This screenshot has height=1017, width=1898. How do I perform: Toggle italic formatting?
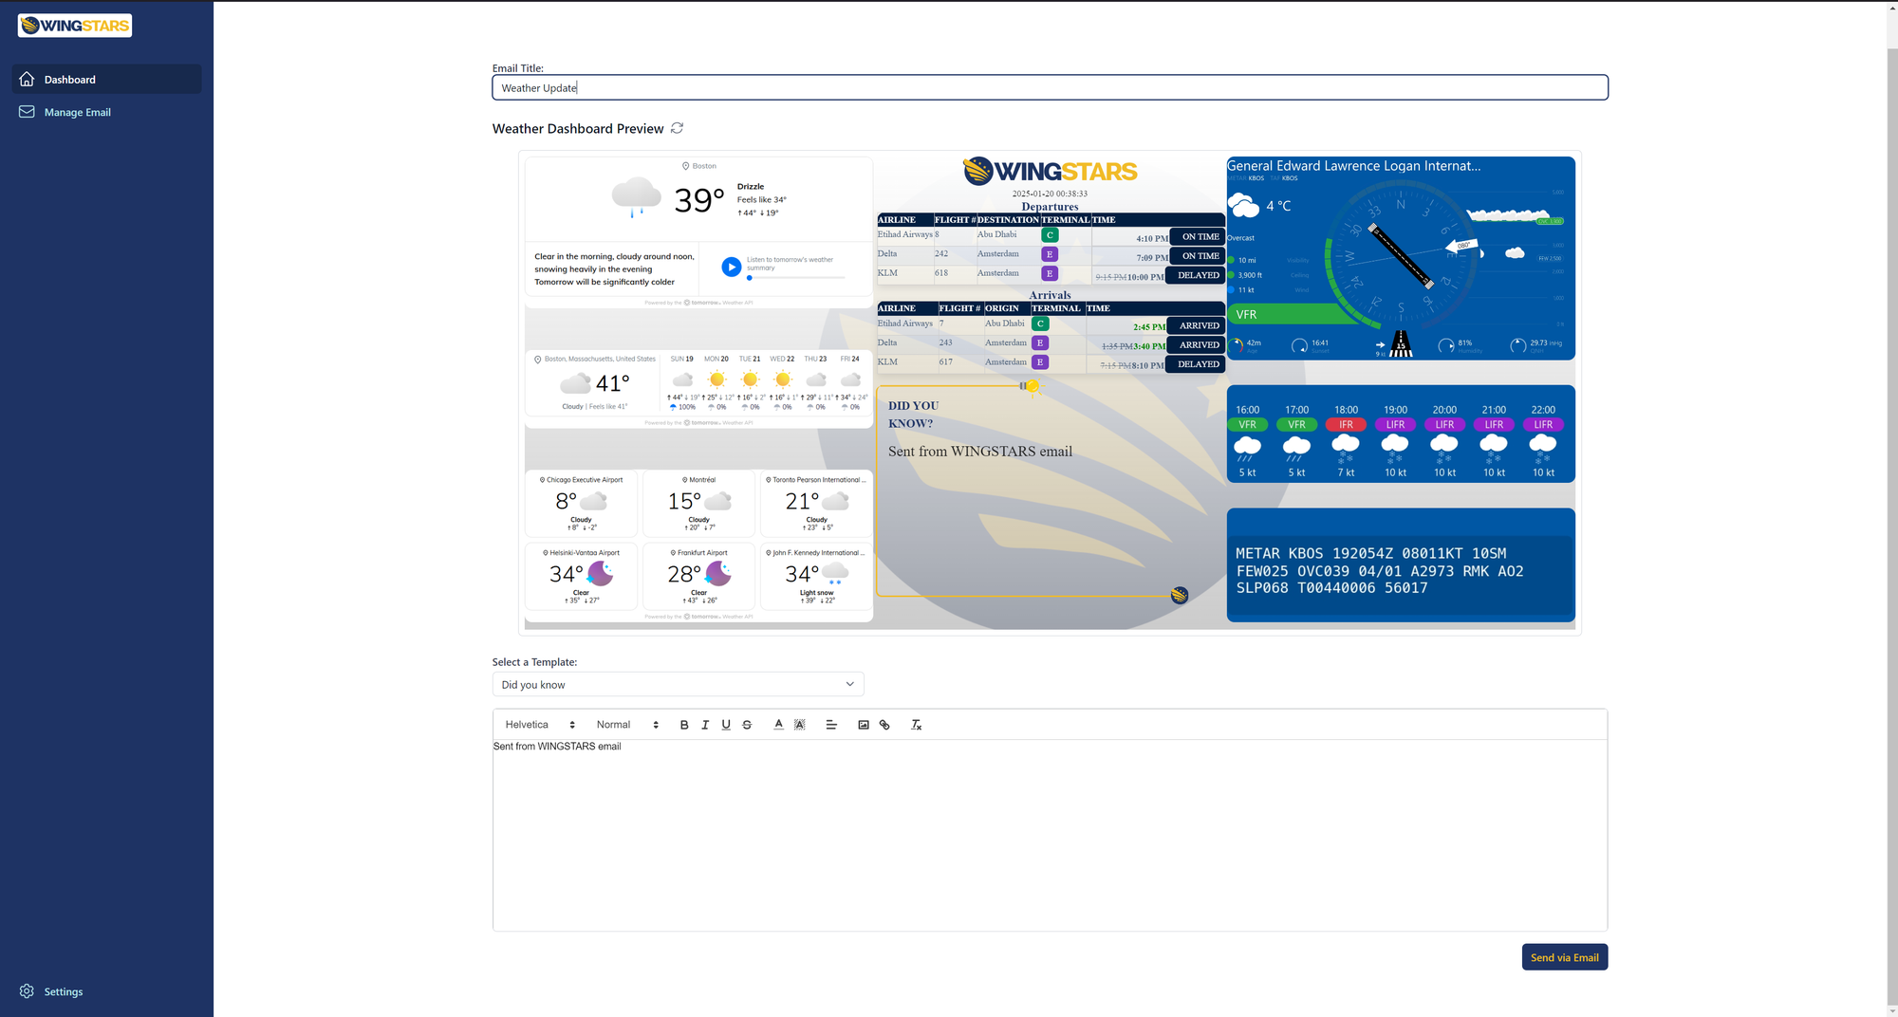point(705,725)
